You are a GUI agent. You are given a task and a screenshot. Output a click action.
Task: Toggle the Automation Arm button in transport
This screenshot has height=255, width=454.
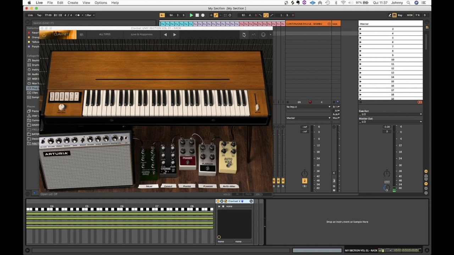pos(216,15)
